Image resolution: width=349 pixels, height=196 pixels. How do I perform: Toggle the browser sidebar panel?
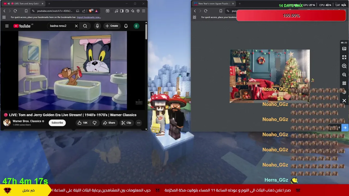(122, 11)
